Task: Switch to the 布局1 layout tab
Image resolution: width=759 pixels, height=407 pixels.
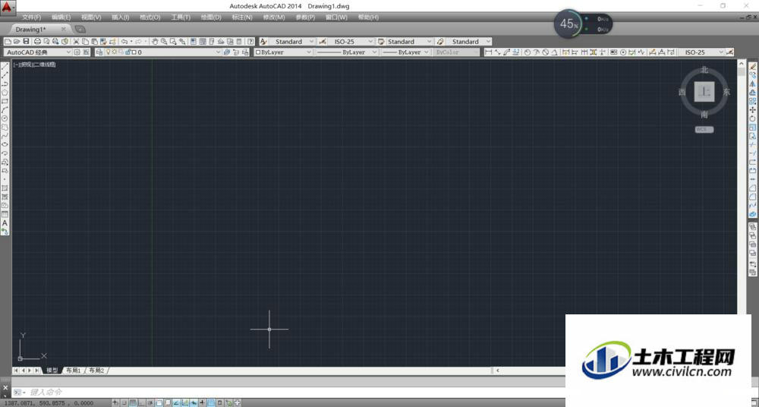Action: click(x=74, y=371)
